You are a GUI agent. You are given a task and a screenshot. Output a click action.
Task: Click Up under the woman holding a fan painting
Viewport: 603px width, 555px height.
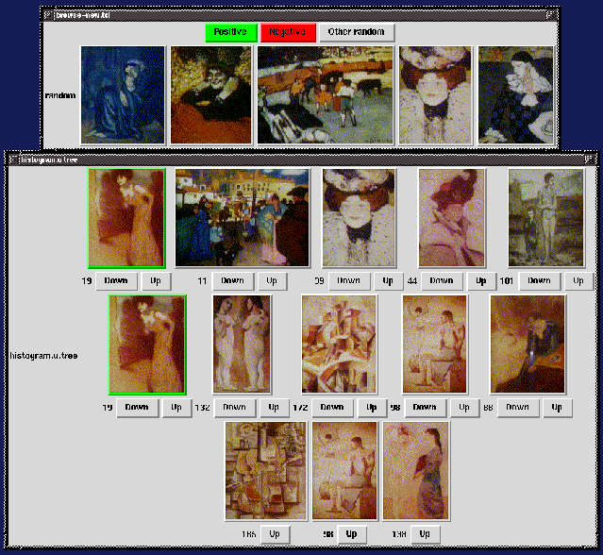pos(425,534)
